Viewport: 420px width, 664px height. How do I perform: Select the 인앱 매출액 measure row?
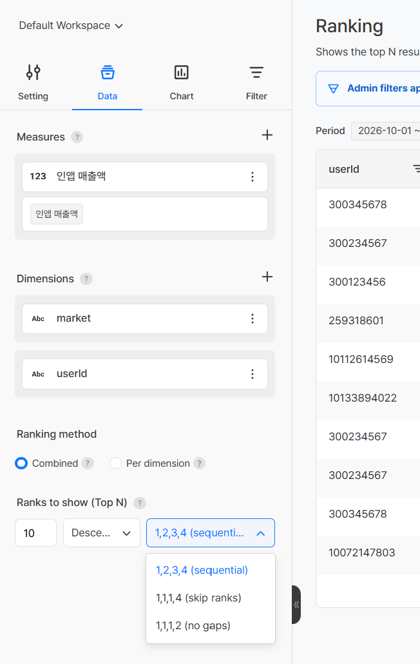point(145,177)
